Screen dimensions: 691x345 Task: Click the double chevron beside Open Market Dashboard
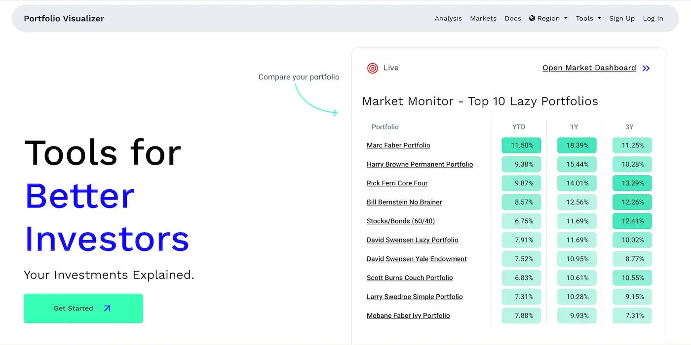tap(646, 69)
